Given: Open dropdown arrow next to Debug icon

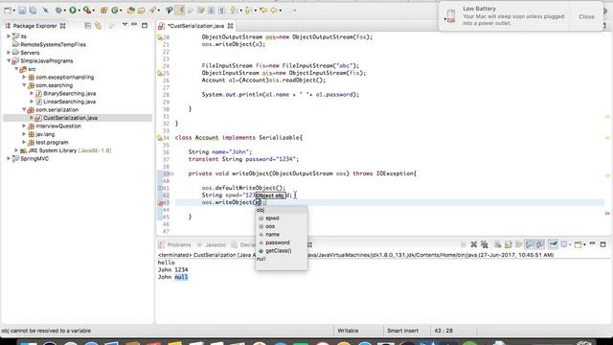Looking at the screenshot, I should click(x=65, y=11).
